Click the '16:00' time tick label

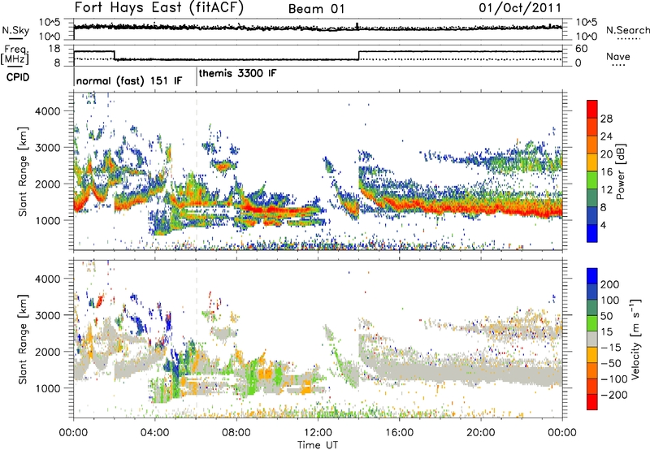point(399,433)
